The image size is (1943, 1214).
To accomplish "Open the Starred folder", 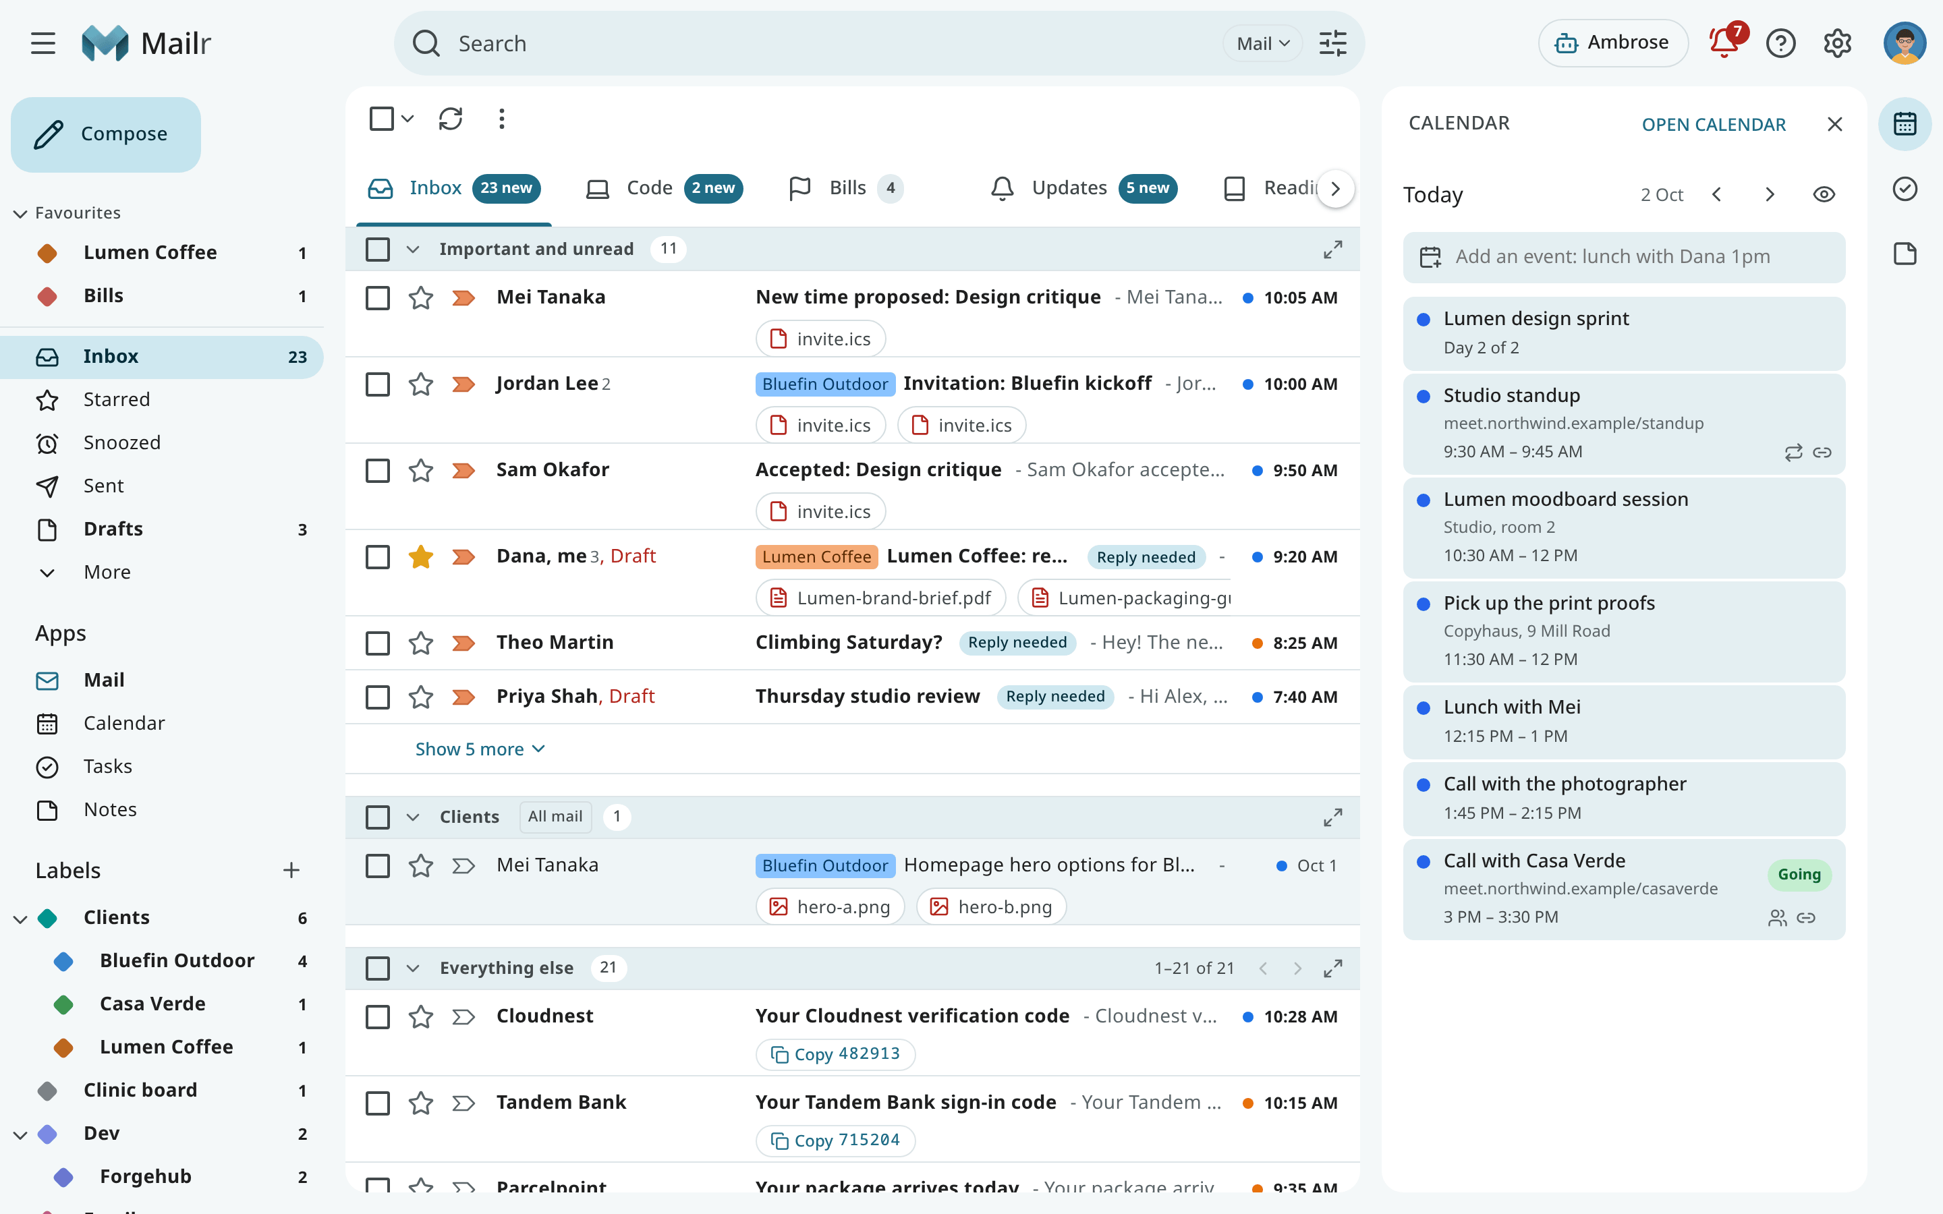I will coord(162,399).
